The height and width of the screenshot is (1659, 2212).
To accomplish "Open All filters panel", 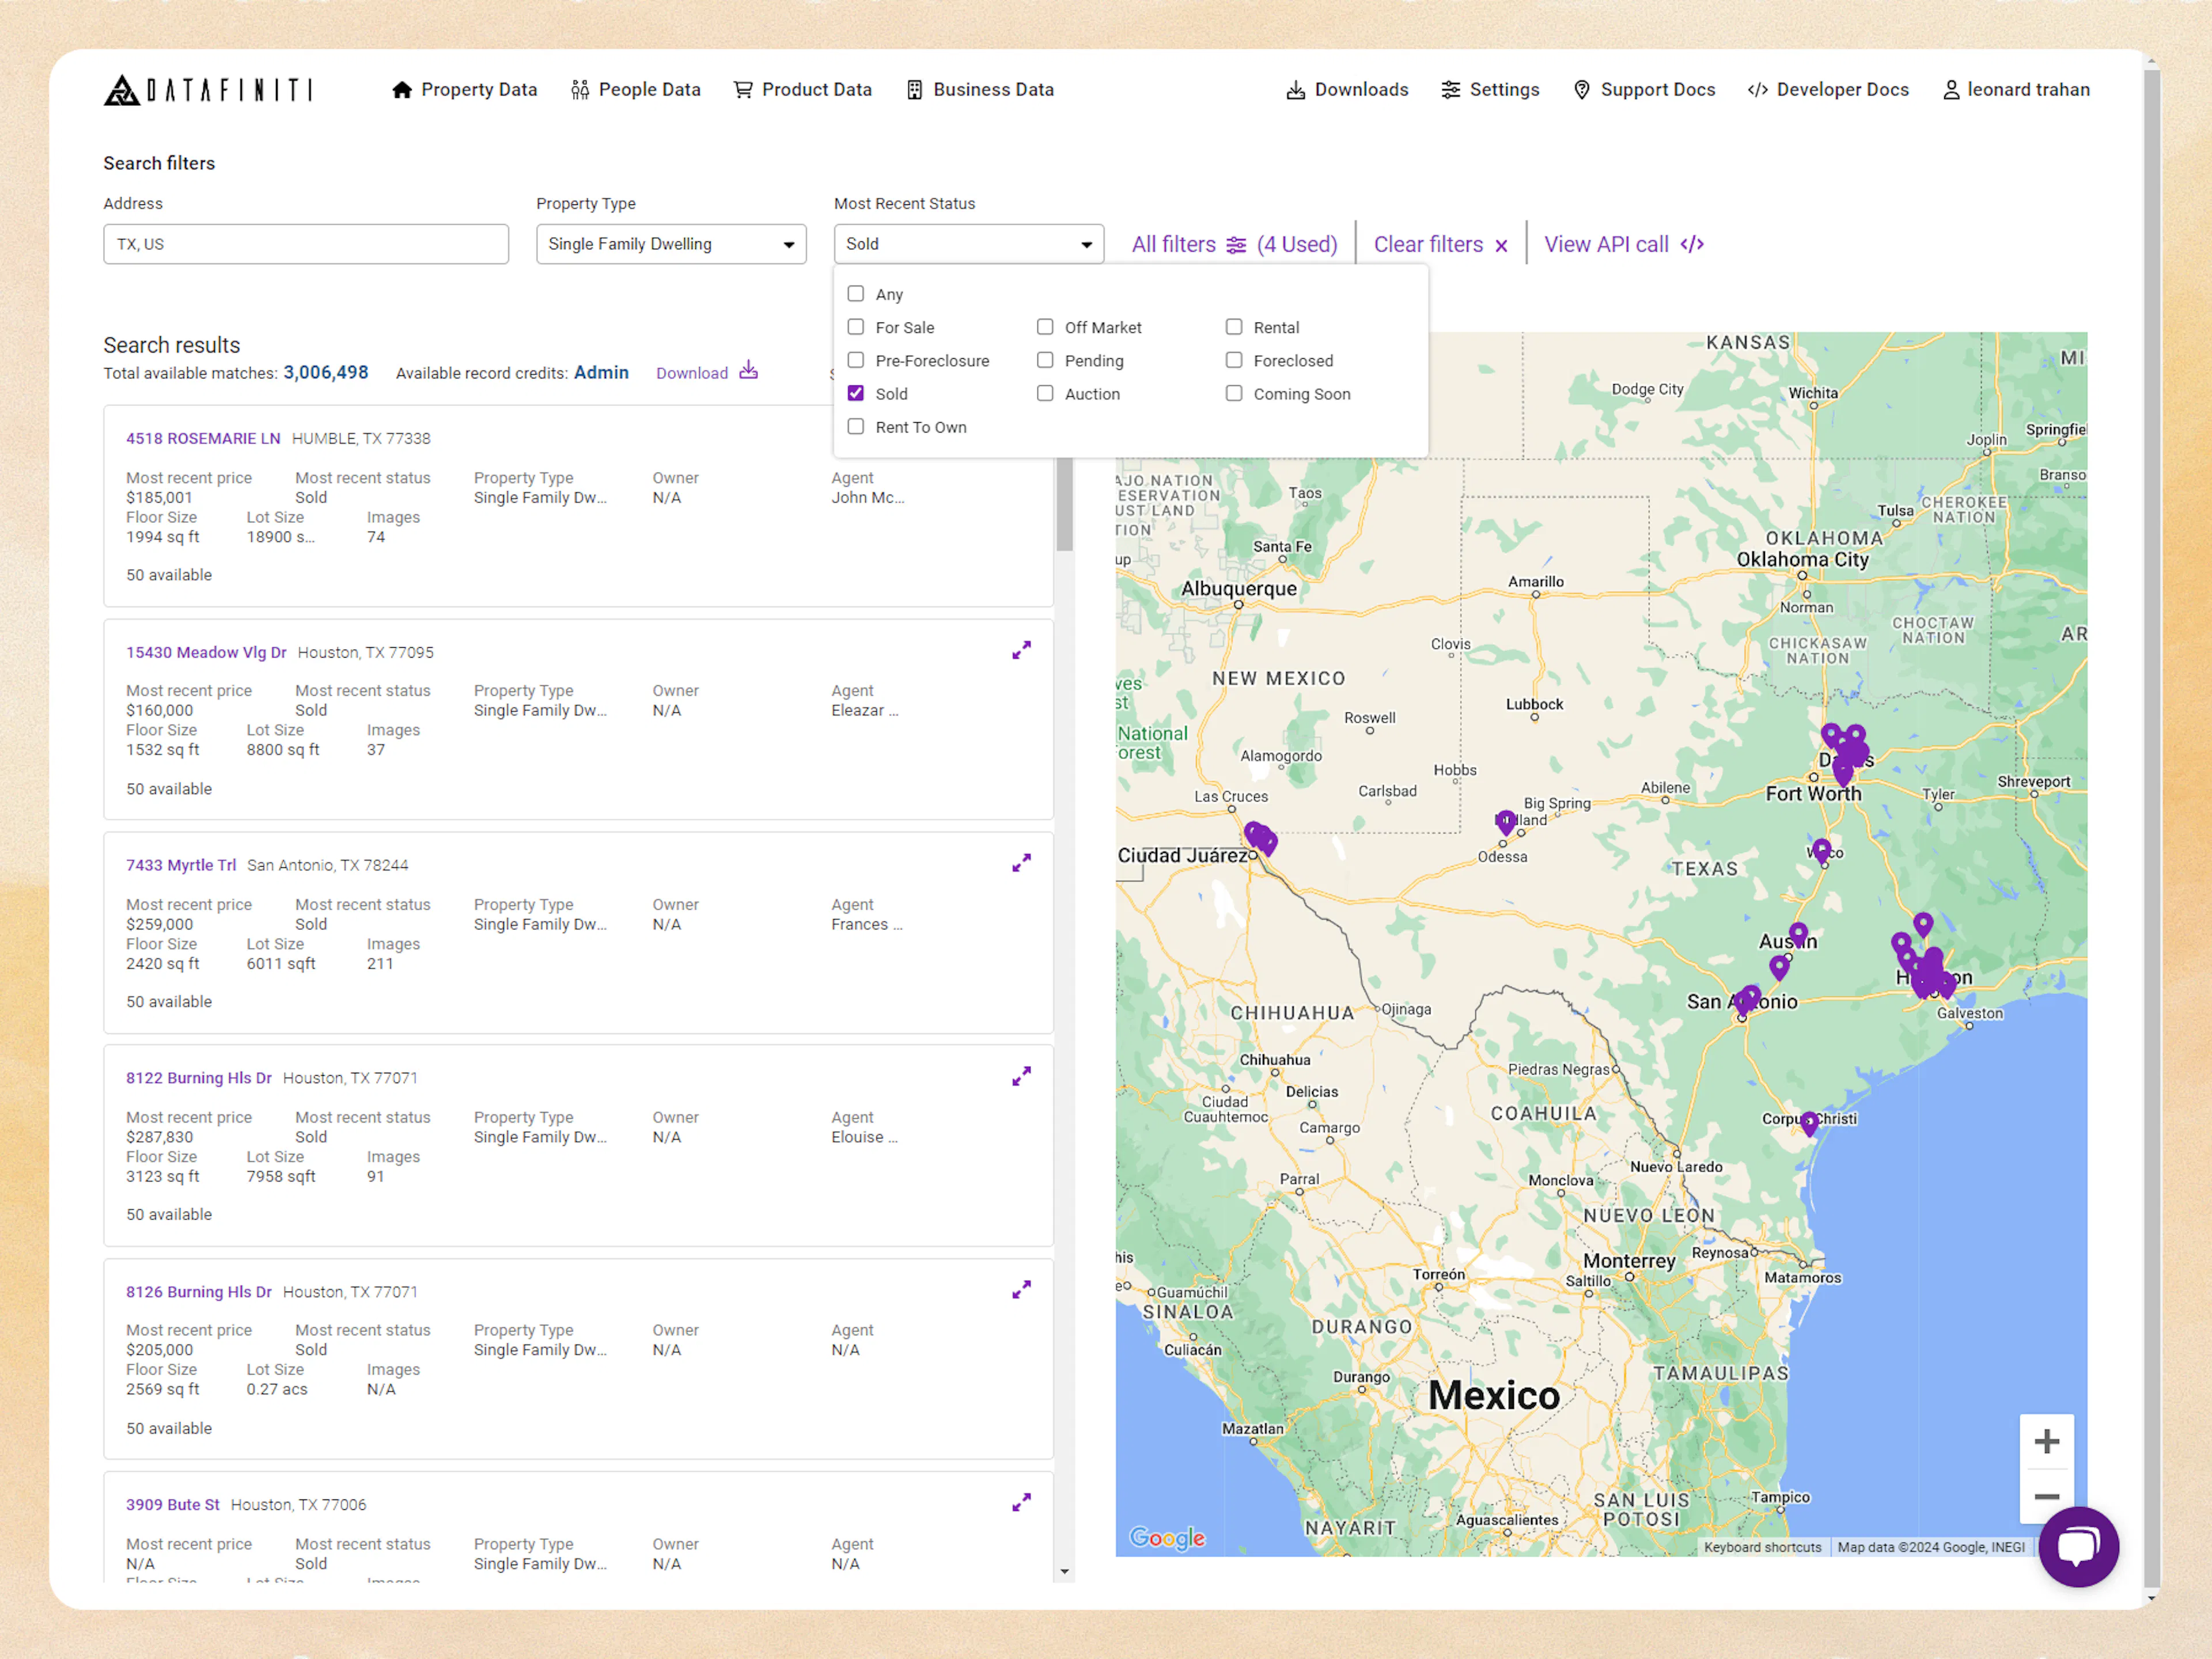I will tap(1173, 244).
